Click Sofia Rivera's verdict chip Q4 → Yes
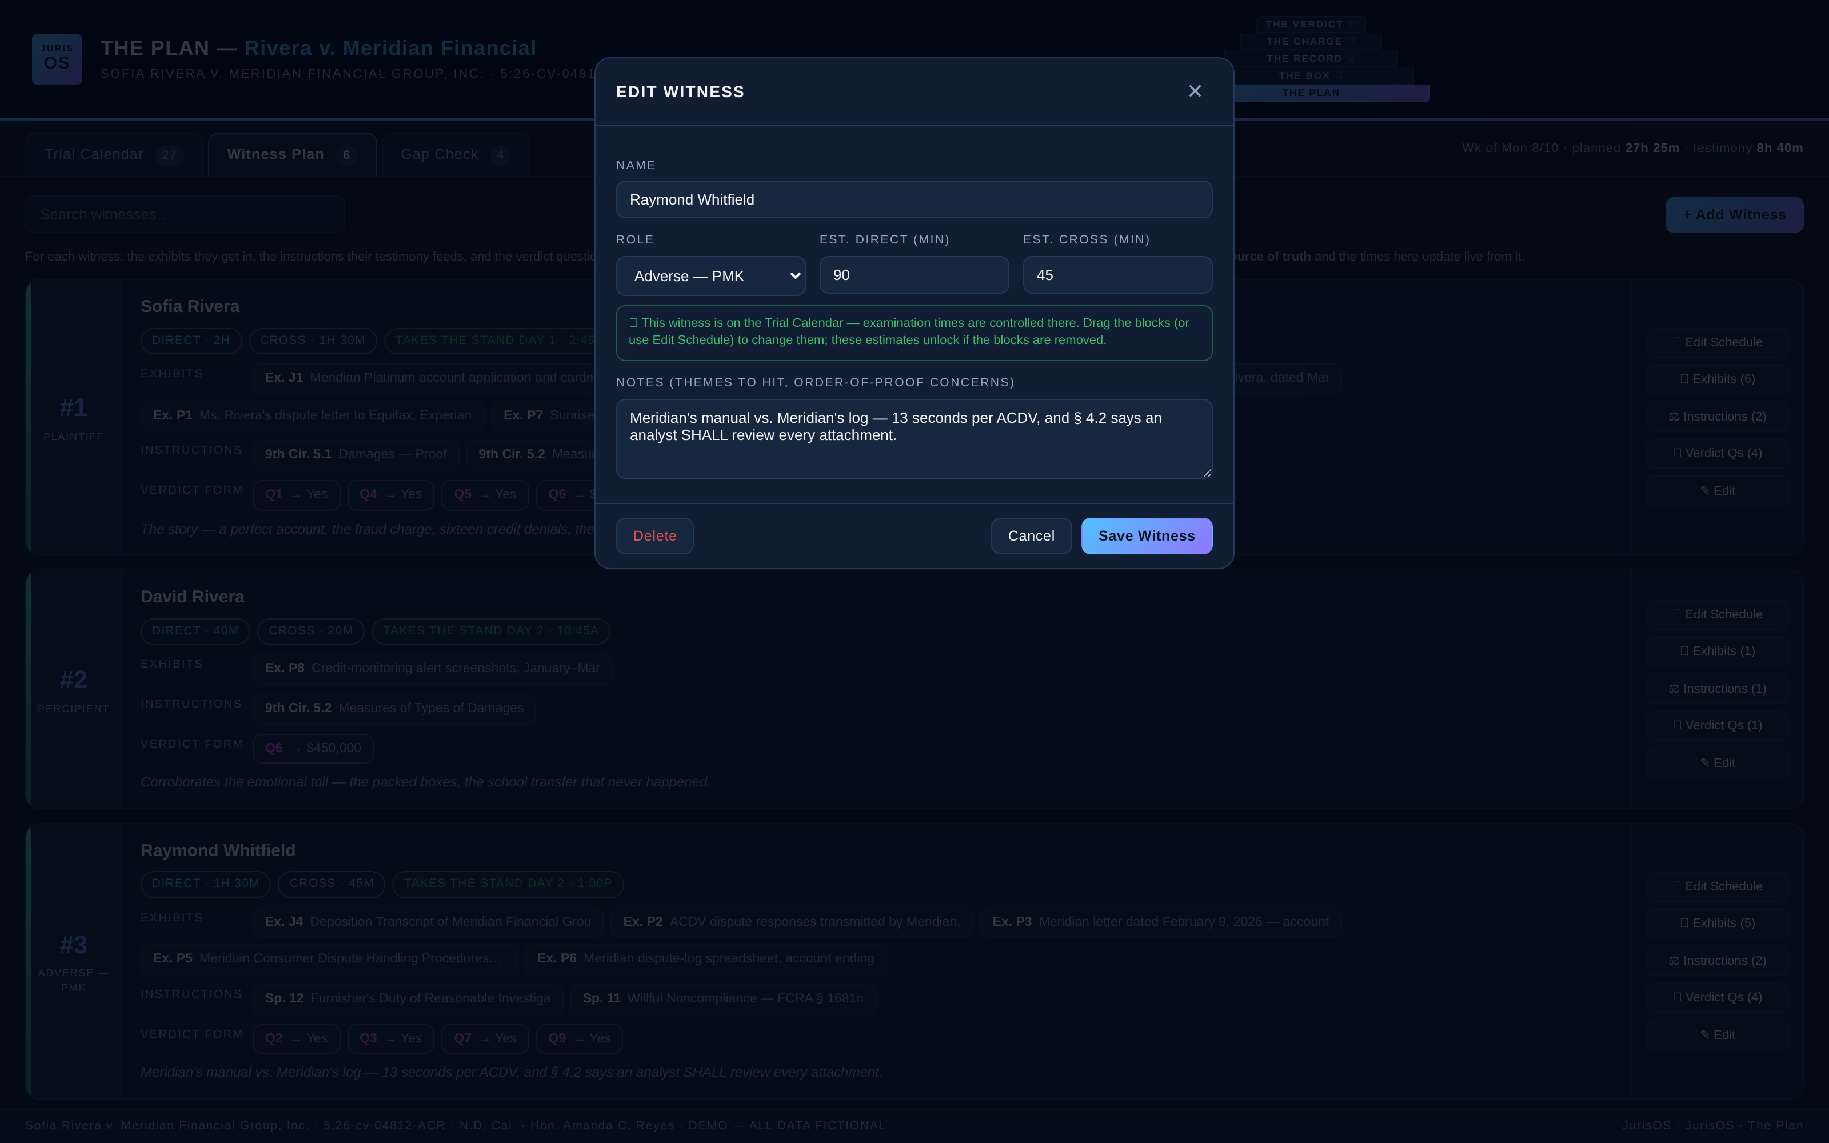 point(391,494)
